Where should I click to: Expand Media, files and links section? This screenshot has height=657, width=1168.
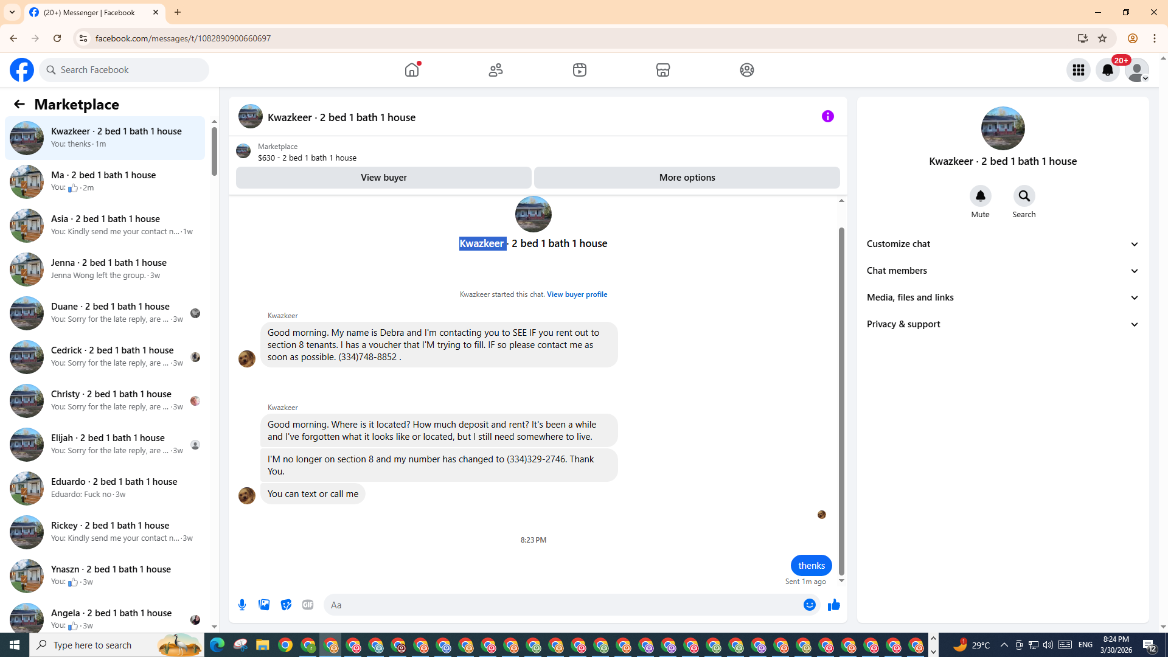pos(1003,297)
